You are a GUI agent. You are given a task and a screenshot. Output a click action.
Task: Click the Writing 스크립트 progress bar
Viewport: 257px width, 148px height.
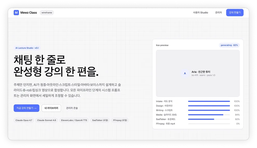[209, 110]
